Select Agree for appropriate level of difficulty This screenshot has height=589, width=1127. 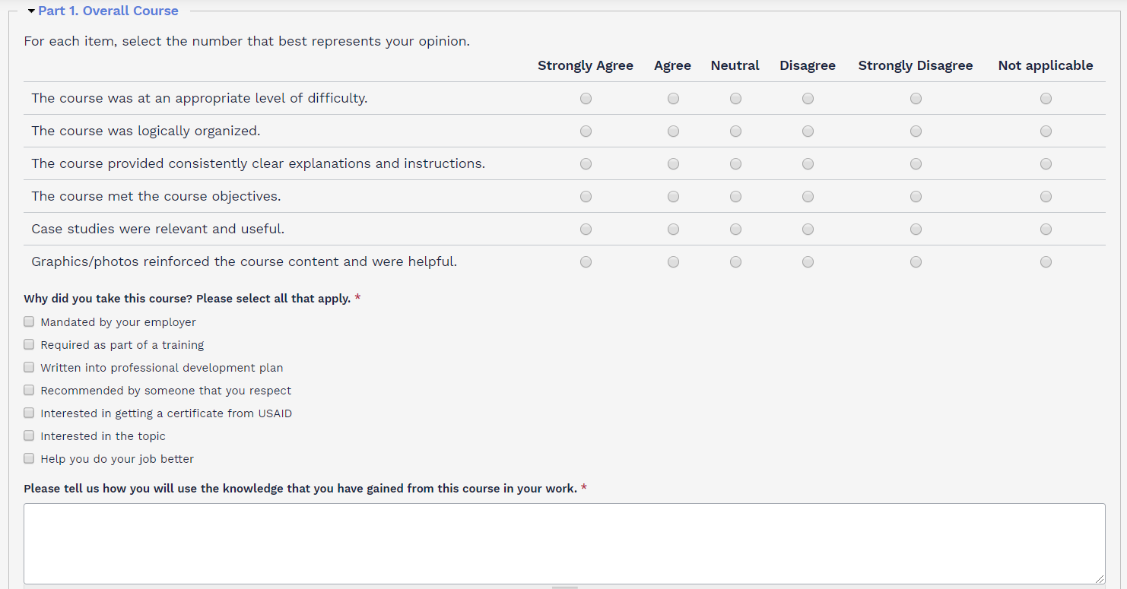[x=673, y=99]
